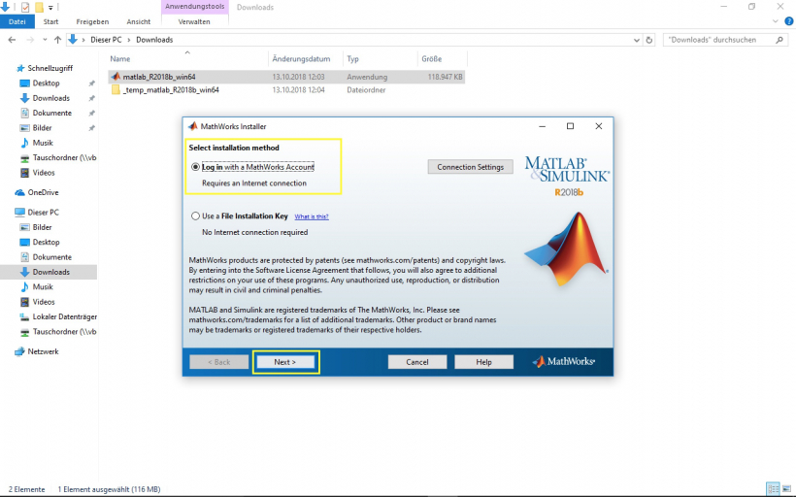Go forward in Explorer navigation
Image resolution: width=796 pixels, height=497 pixels.
pyautogui.click(x=30, y=40)
